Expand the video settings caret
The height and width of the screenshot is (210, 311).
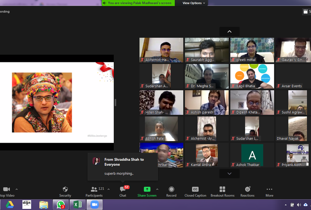17,189
